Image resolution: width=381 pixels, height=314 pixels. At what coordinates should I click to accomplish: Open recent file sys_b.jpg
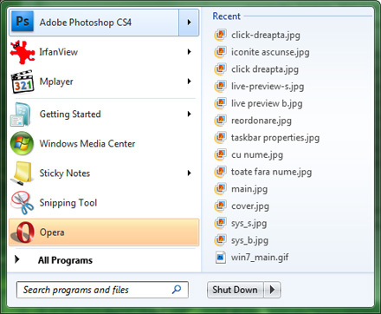[x=249, y=240]
